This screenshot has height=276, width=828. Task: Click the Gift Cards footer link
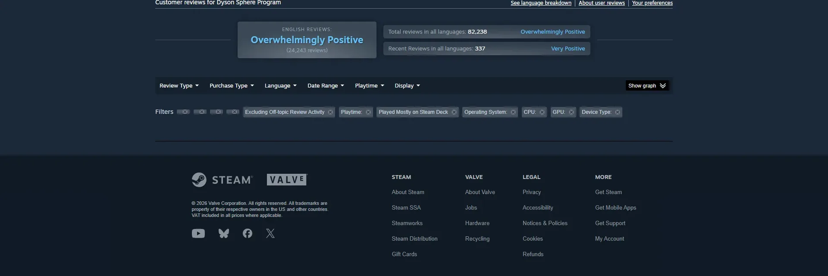click(404, 254)
